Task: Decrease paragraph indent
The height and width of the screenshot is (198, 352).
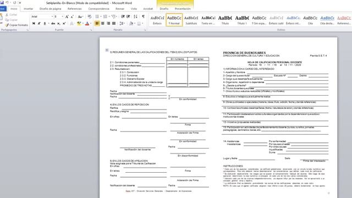Action: coord(123,16)
